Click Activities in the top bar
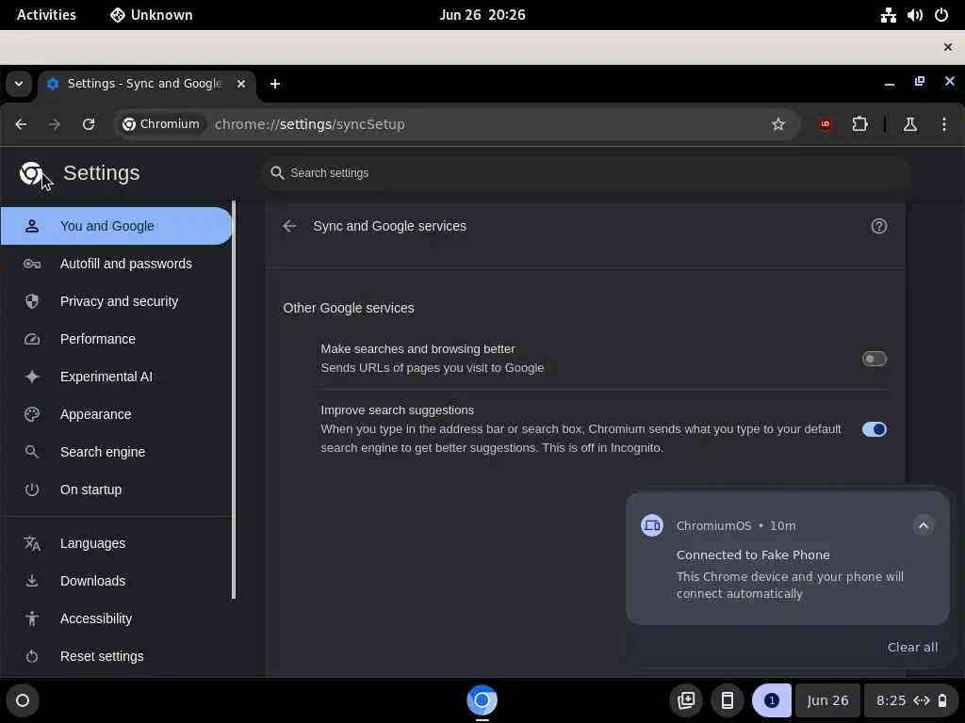This screenshot has width=965, height=723. [x=46, y=15]
